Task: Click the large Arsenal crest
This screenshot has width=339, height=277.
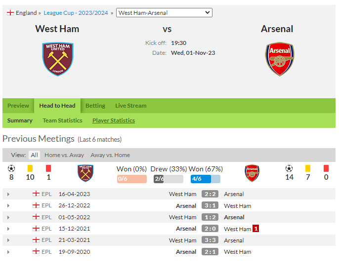Action: [x=280, y=59]
